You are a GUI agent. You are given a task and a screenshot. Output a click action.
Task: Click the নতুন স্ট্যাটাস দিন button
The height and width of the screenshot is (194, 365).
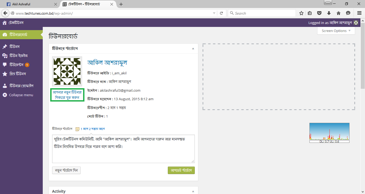[x=66, y=170]
